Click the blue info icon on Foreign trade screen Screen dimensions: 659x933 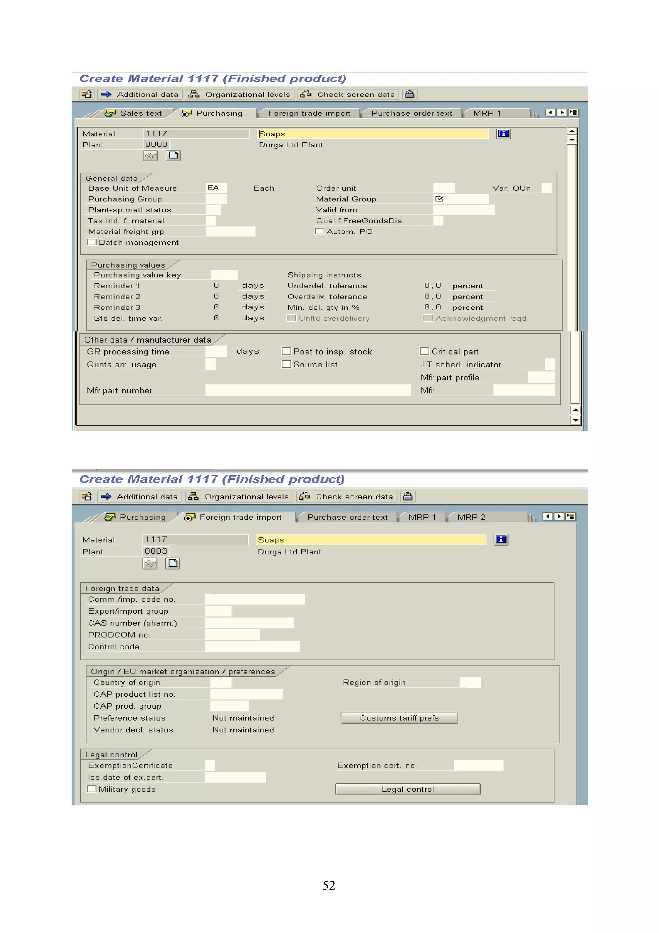click(501, 539)
